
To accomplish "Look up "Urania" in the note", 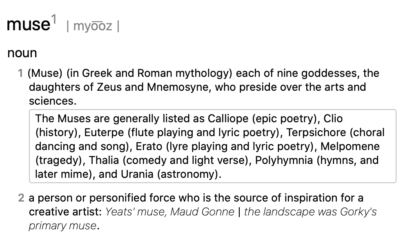I will [x=139, y=175].
